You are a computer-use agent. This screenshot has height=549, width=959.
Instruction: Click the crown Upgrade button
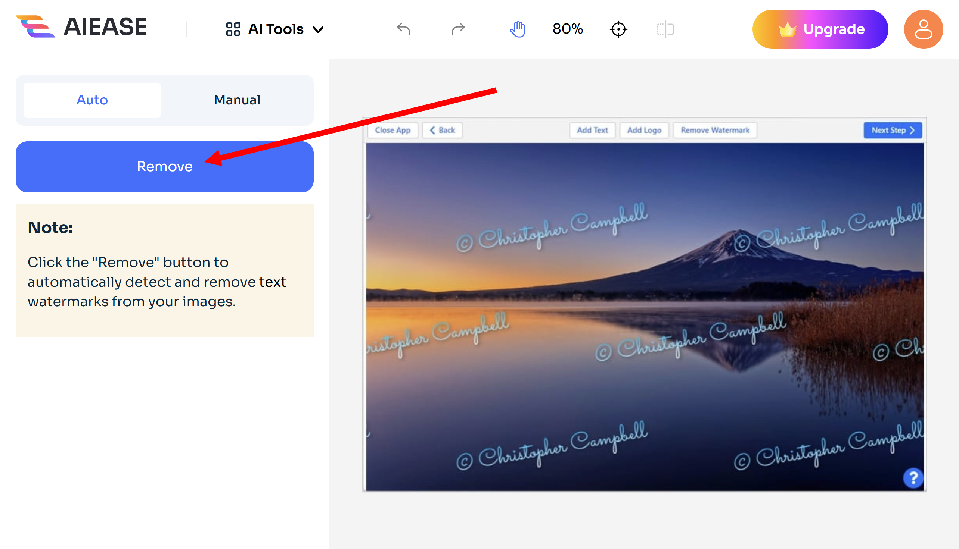[x=820, y=29]
